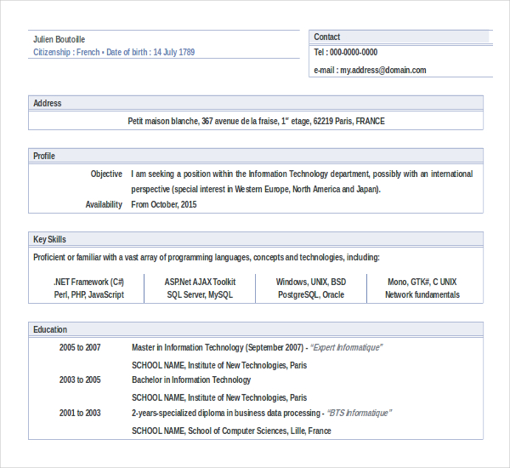This screenshot has width=510, height=468.
Task: Click date range '2003 to 2005'
Action: coord(80,380)
